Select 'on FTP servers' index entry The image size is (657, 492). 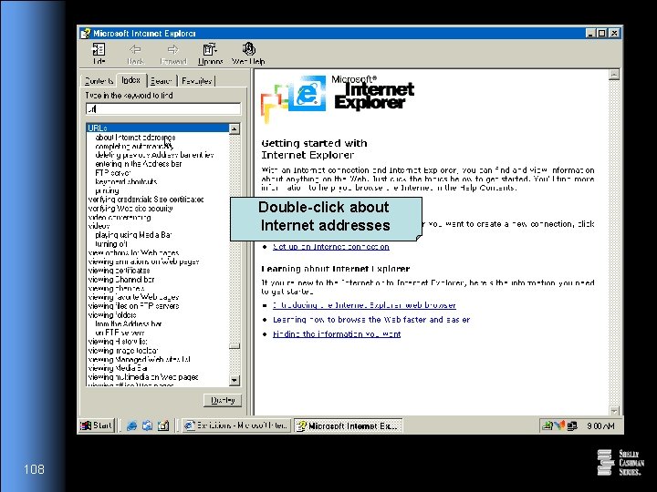tap(120, 333)
